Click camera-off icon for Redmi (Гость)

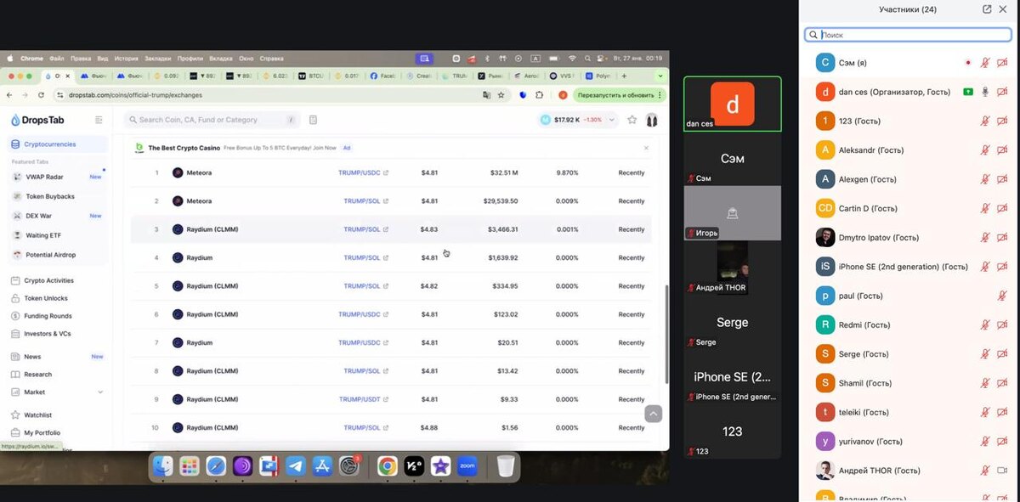(1003, 324)
